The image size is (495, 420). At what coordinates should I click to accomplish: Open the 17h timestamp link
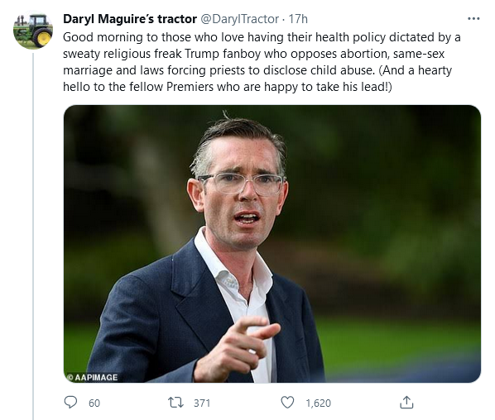click(298, 19)
